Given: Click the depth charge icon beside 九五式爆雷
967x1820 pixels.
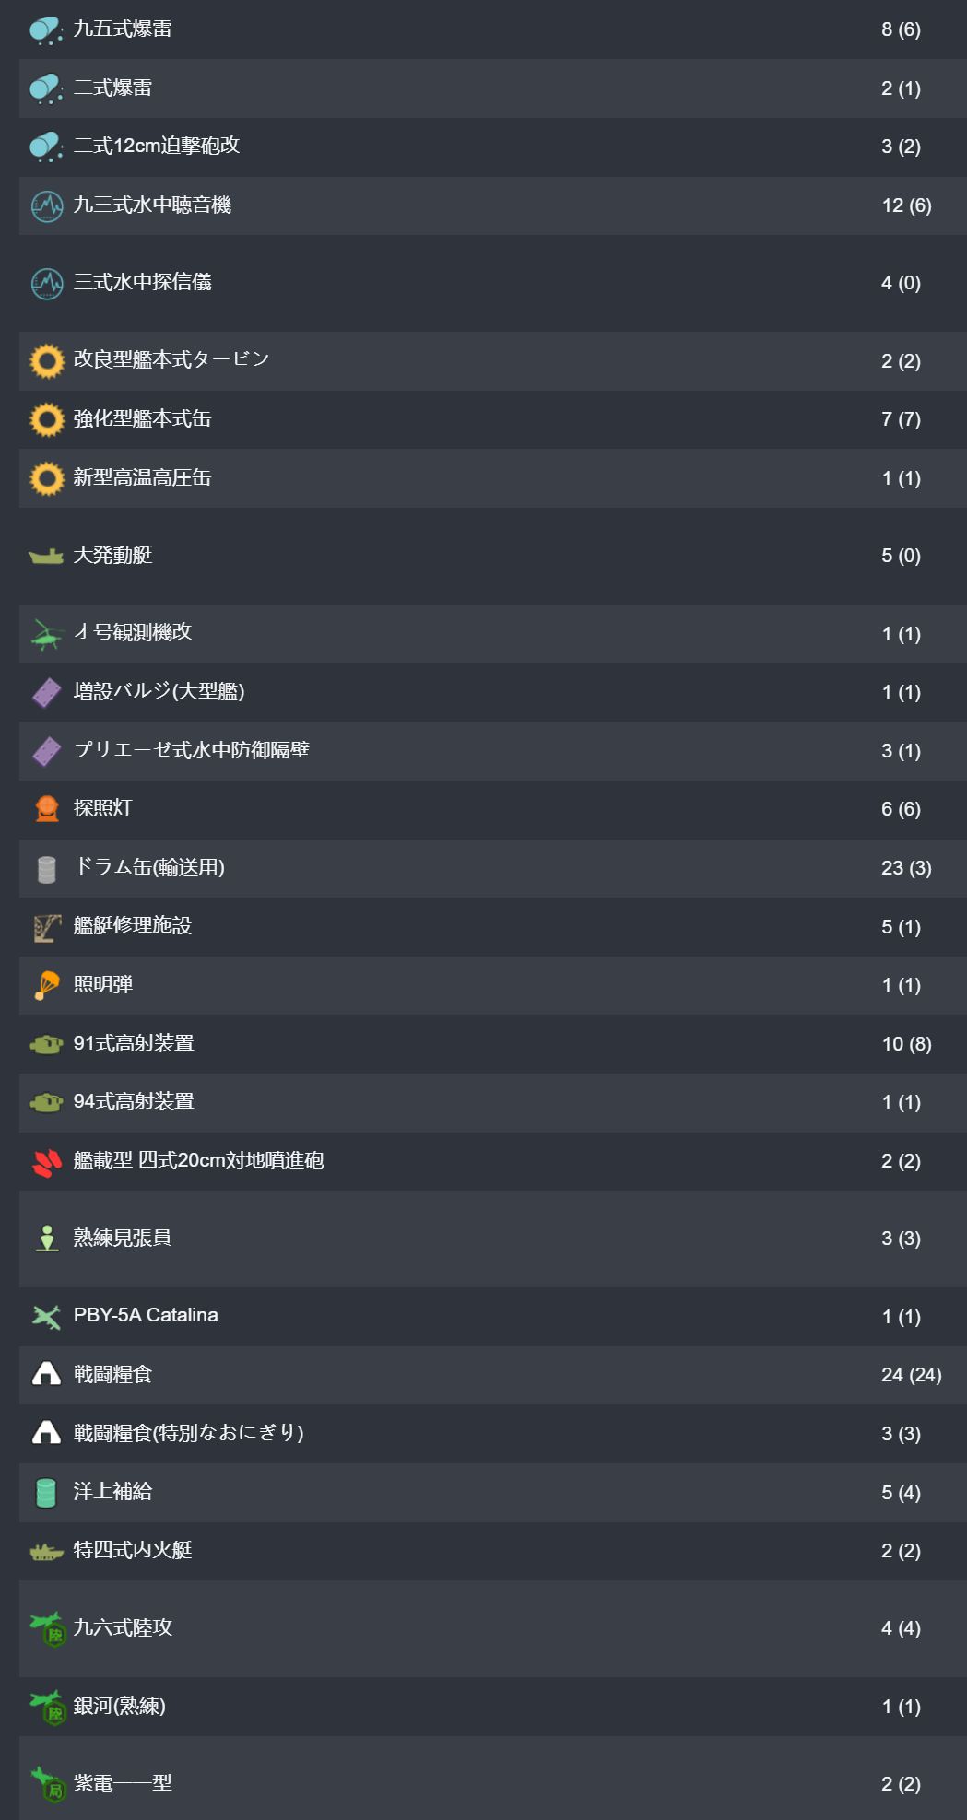Looking at the screenshot, I should click(47, 30).
